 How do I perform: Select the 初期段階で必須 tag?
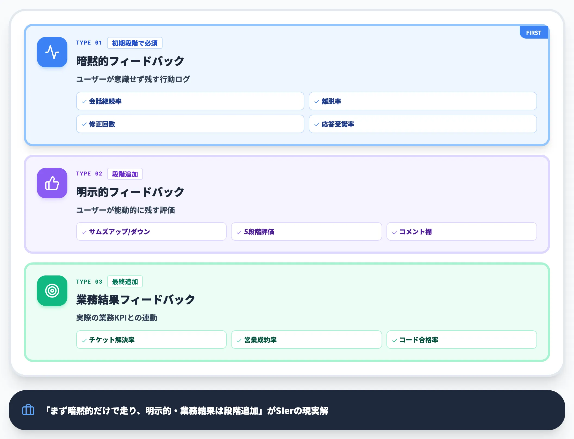135,43
